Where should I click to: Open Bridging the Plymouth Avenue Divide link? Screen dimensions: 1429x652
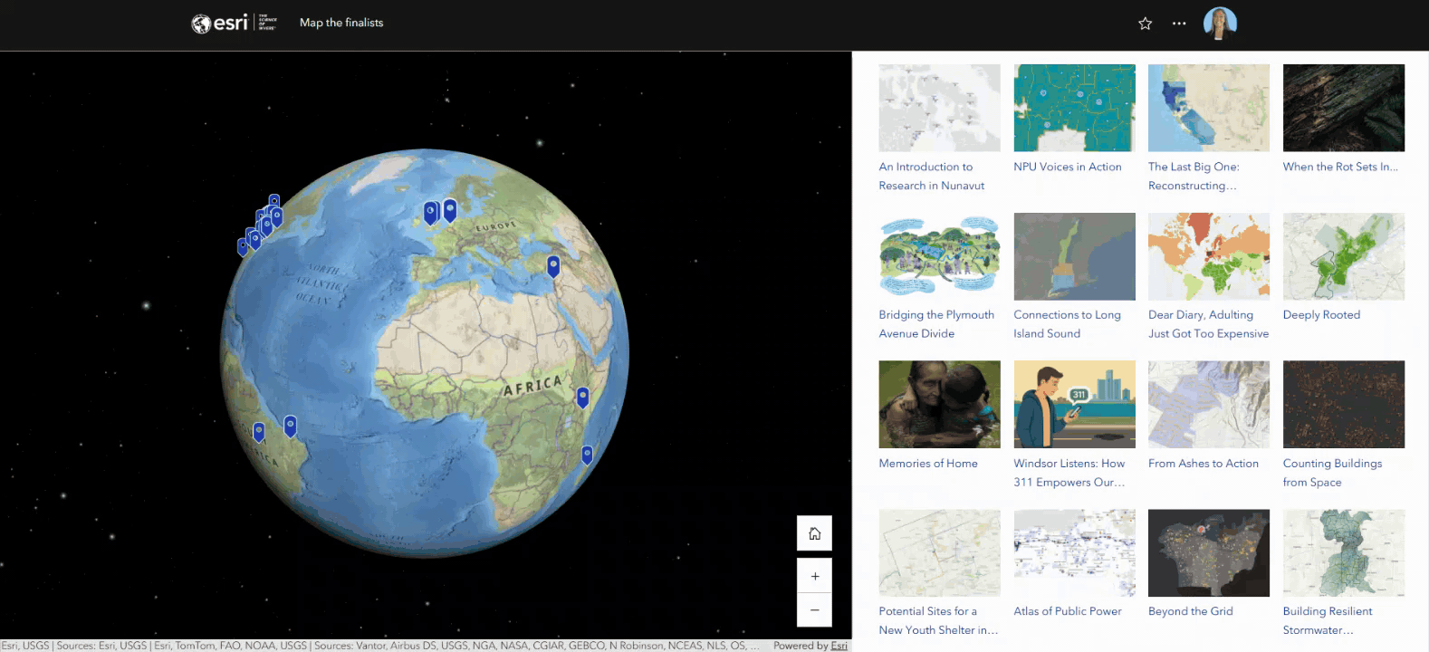click(936, 324)
